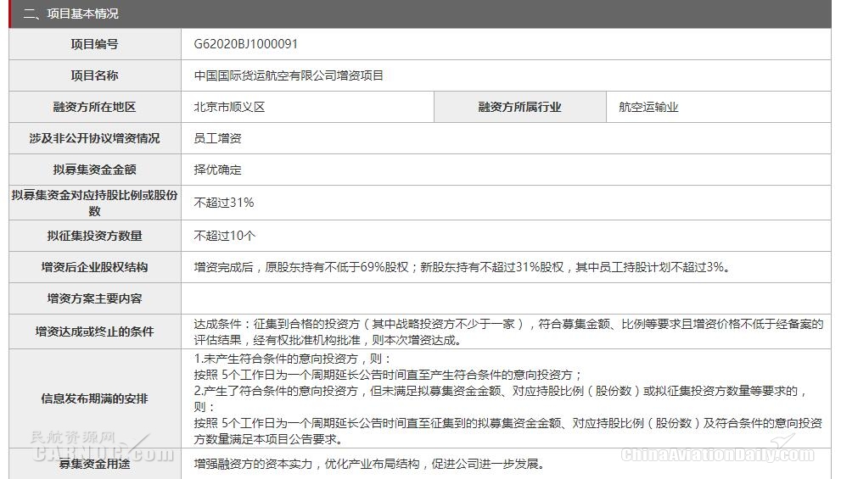This screenshot has height=479, width=841.
Task: Select the value 员工增资
Action: (x=217, y=138)
